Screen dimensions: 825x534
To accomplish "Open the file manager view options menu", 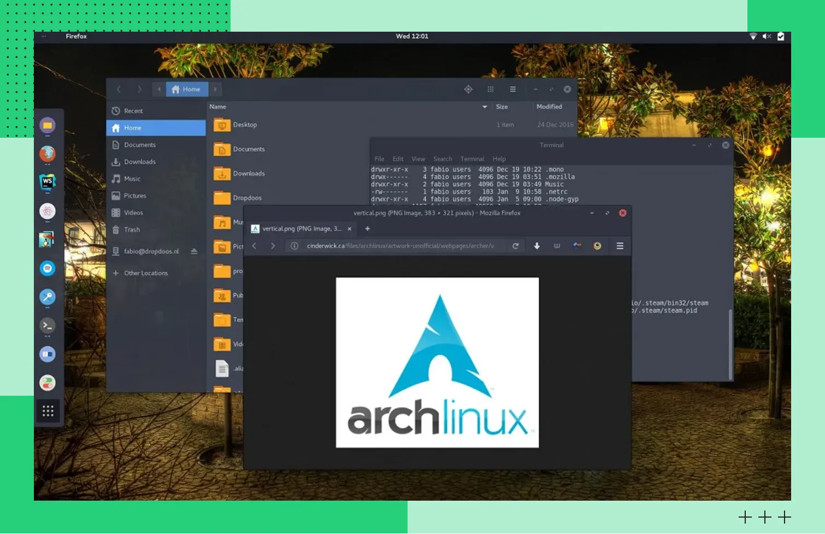I will tap(512, 89).
